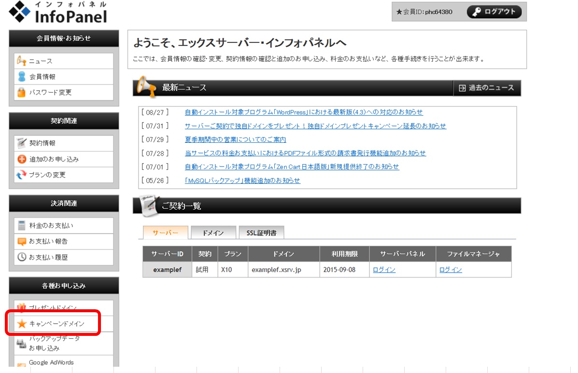Click the orange payment report icon
The image size is (578, 373).
[x=21, y=241]
